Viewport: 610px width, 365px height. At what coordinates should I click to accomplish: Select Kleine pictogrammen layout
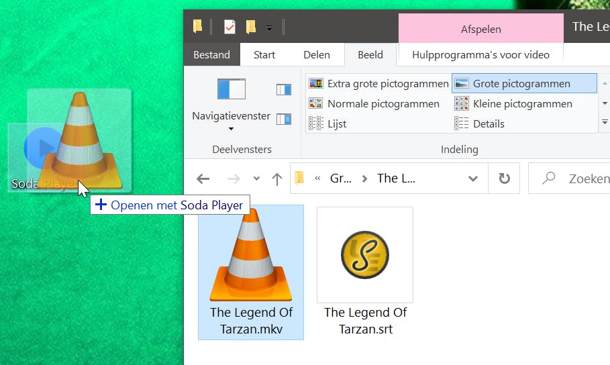[x=513, y=103]
